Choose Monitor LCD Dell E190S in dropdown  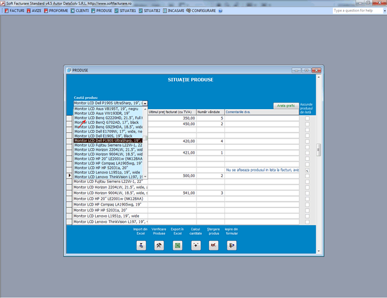click(x=108, y=136)
